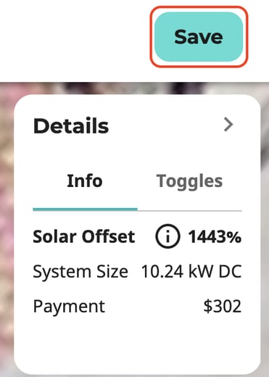Click the Solar Offset label
The height and width of the screenshot is (377, 269).
coord(83,236)
